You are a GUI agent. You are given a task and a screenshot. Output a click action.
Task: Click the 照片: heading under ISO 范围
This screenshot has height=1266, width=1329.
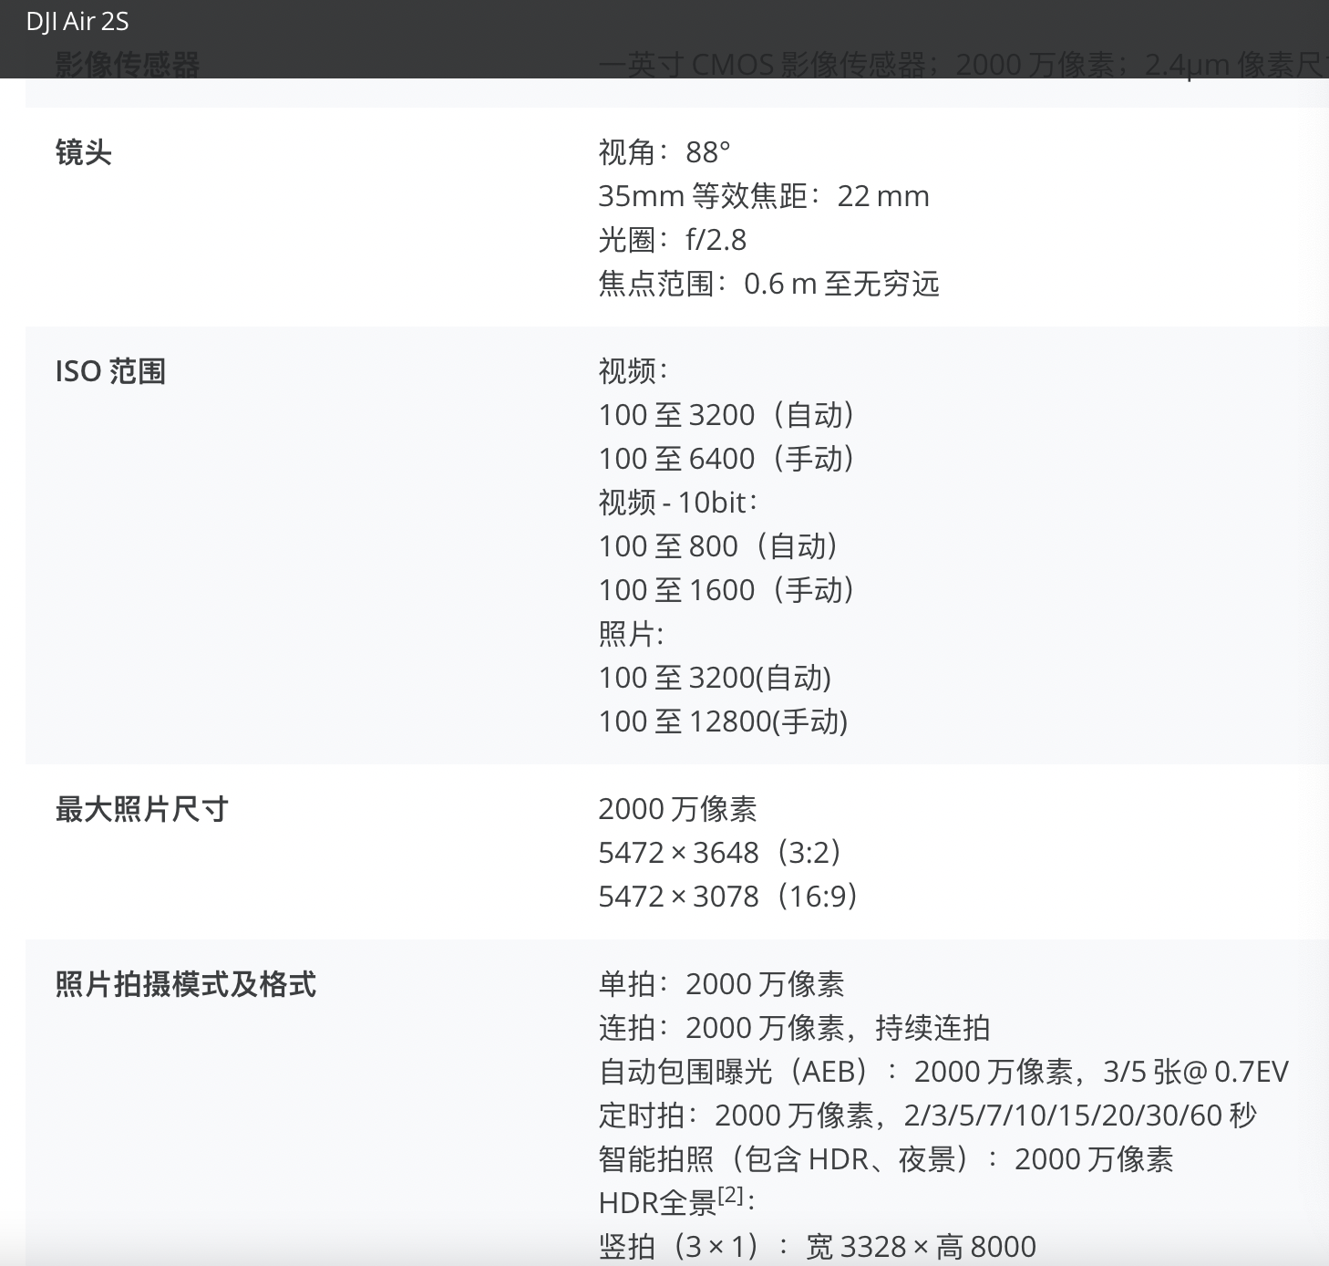[x=632, y=634]
